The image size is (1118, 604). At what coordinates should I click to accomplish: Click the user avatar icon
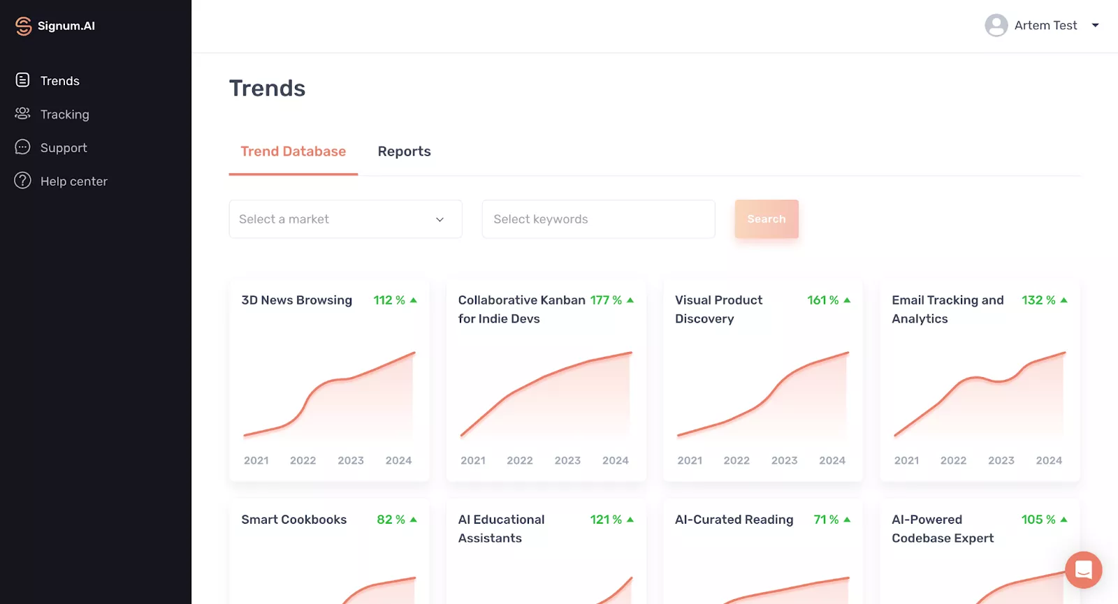(996, 26)
